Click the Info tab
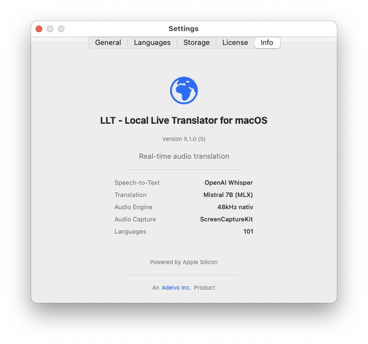The width and height of the screenshot is (368, 344). [x=267, y=43]
